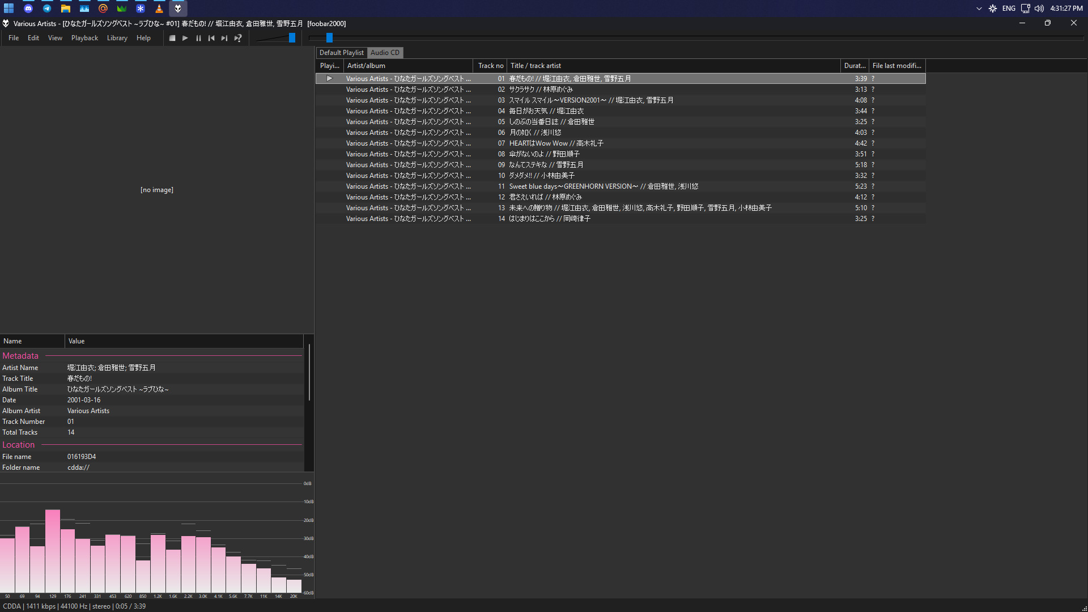
Task: Skip to the next track
Action: point(224,38)
